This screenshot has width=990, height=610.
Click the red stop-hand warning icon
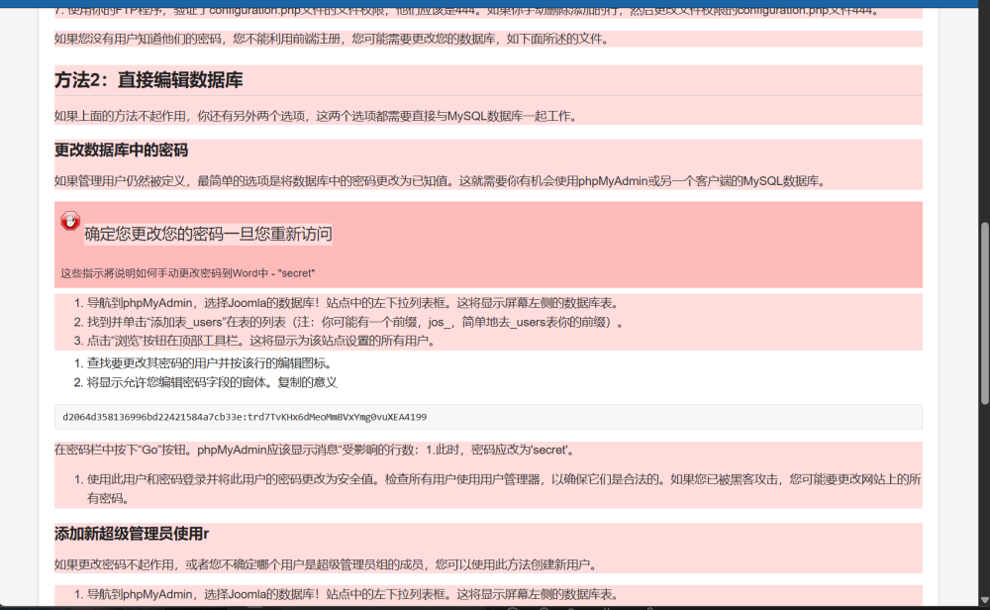pos(70,221)
